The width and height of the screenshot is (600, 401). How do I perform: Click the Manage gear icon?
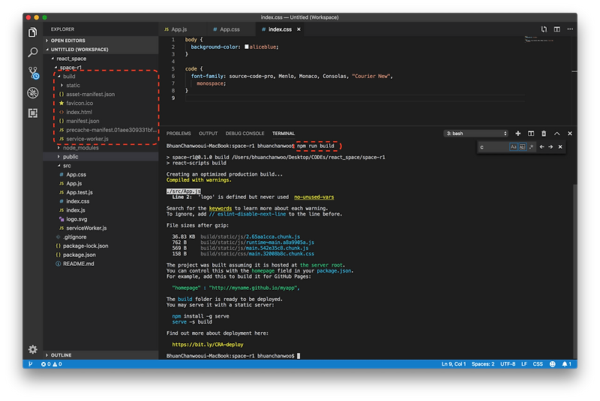(32, 349)
